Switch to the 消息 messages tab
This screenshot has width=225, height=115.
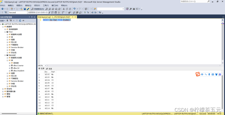tap(49, 69)
